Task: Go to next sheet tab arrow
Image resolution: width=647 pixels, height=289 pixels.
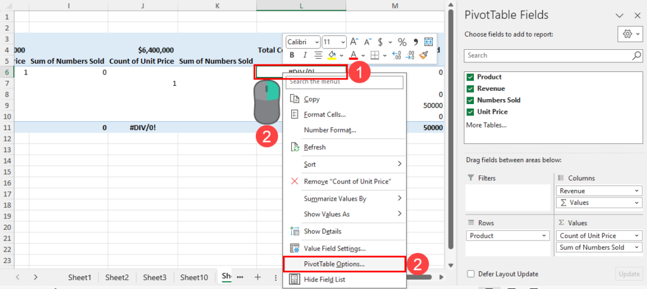Action: [x=36, y=277]
